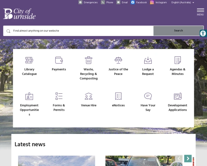Click the Search button
The width and height of the screenshot is (207, 166).
coord(178,31)
